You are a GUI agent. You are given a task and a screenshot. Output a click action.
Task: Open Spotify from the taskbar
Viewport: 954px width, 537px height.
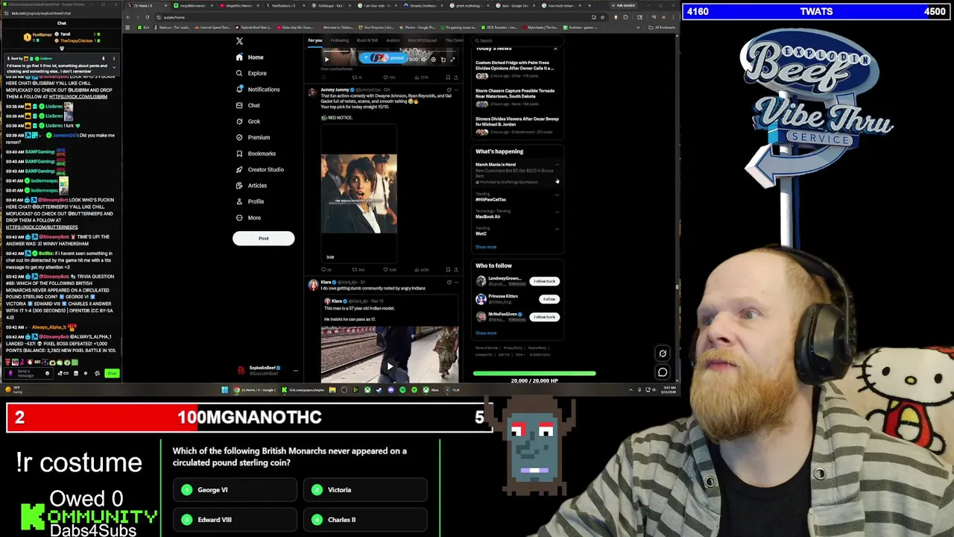tap(402, 389)
